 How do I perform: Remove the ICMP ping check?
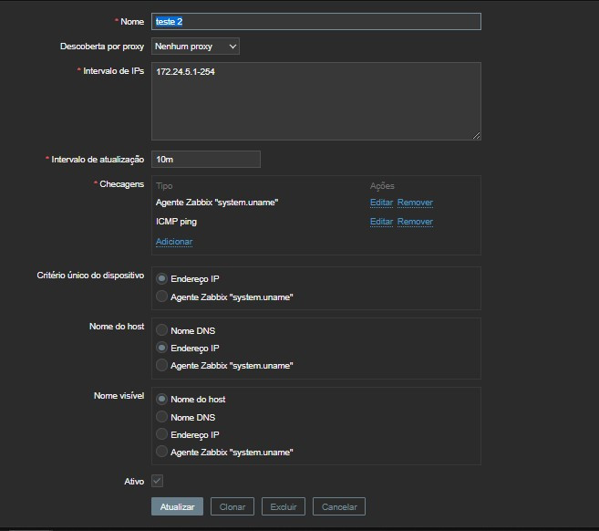point(415,222)
